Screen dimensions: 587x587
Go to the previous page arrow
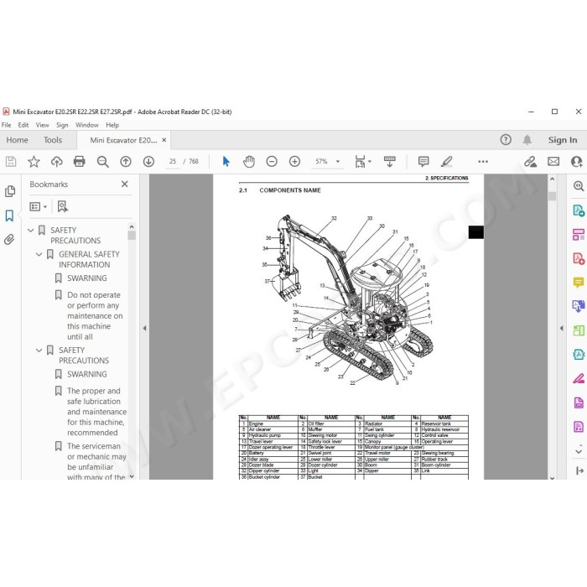126,162
